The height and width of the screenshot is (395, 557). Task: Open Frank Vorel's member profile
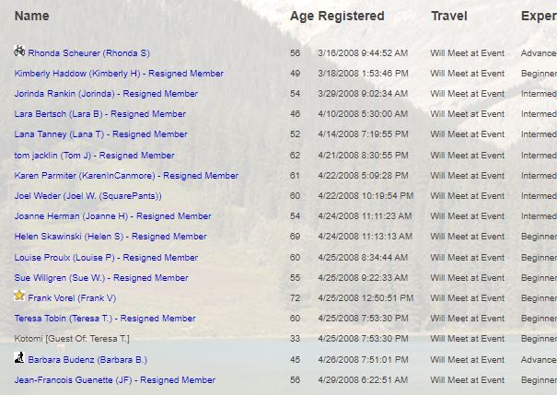pyautogui.click(x=72, y=298)
